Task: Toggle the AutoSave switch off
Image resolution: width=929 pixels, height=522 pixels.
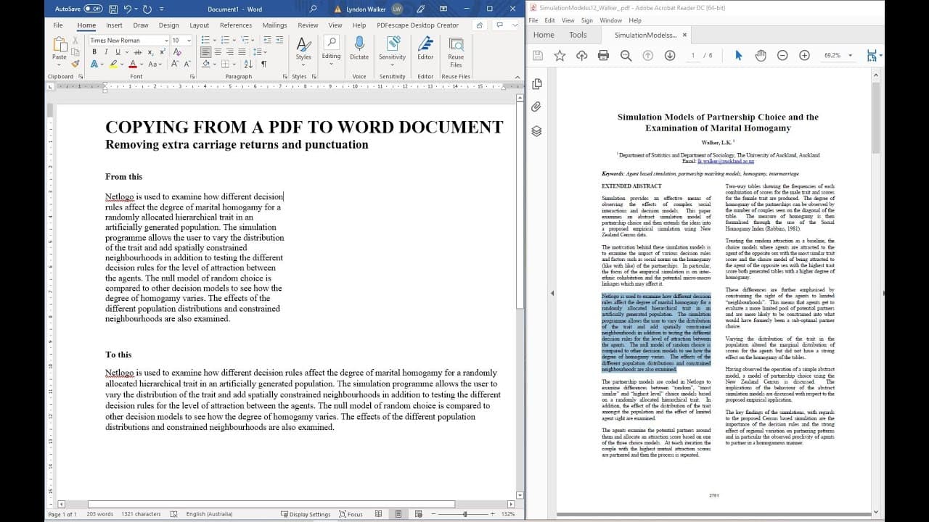Action: click(x=93, y=9)
